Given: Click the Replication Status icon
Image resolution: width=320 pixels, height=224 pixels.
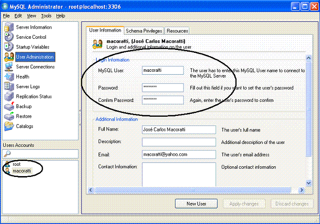Looking at the screenshot, I should [x=9, y=96].
